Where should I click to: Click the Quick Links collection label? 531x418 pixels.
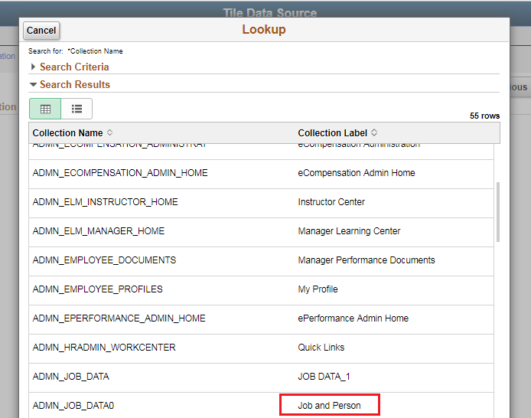(x=321, y=348)
